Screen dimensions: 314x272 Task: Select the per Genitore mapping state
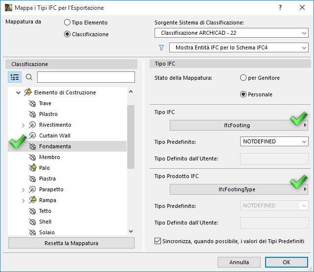243,78
